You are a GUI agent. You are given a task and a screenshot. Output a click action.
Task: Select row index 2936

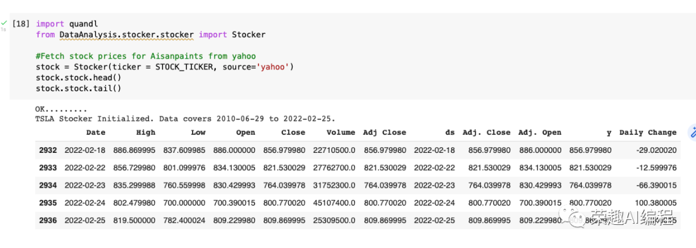click(x=48, y=220)
